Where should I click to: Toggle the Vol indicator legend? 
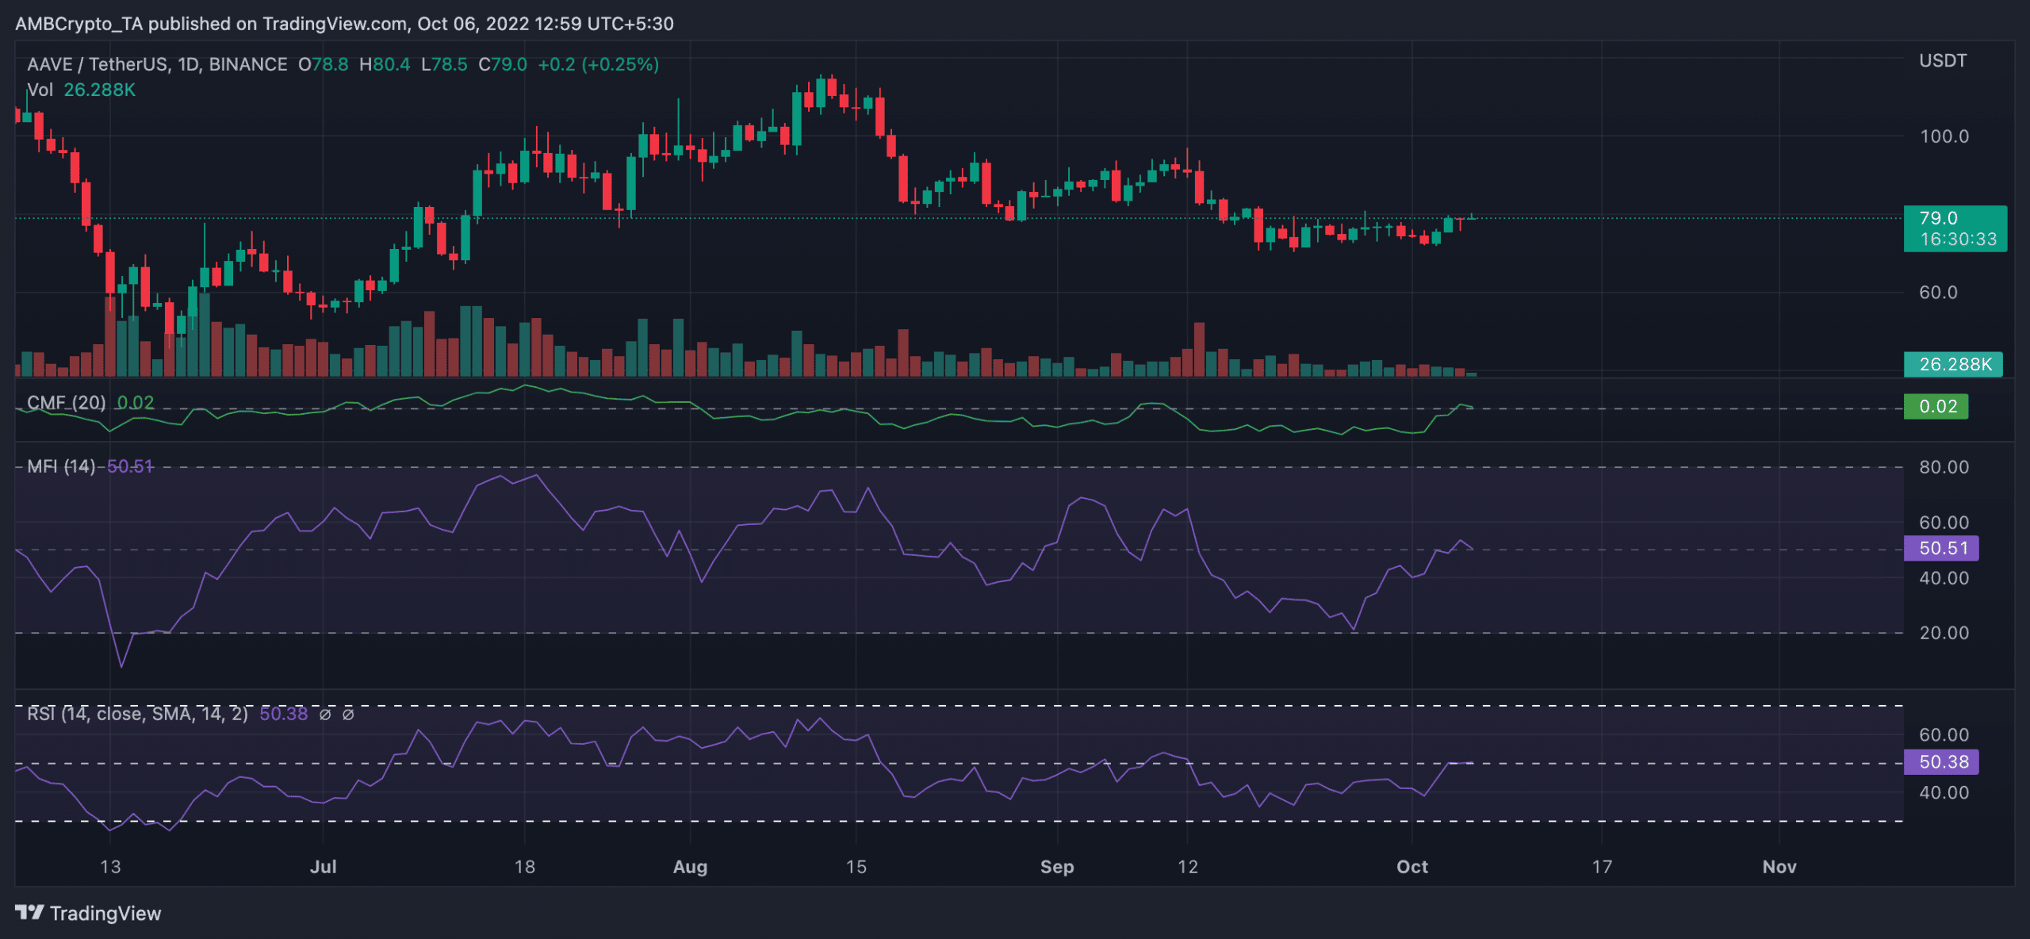point(40,90)
